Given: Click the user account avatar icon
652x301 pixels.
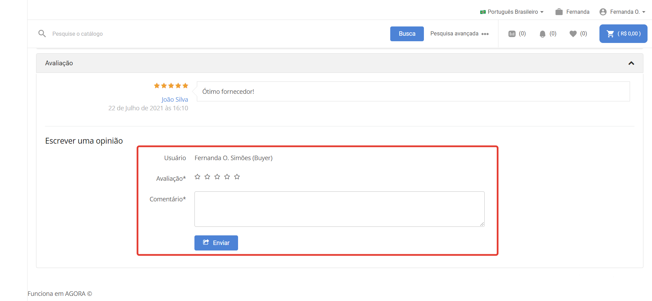Looking at the screenshot, I should pos(603,12).
